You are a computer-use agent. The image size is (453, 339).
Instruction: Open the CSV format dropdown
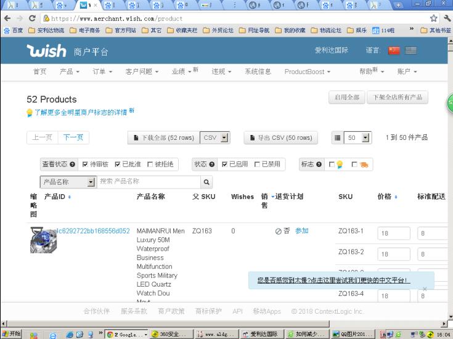216,137
